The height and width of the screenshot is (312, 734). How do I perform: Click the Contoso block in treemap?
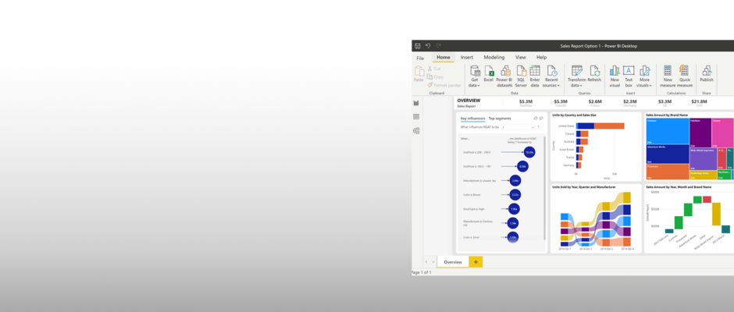668,131
